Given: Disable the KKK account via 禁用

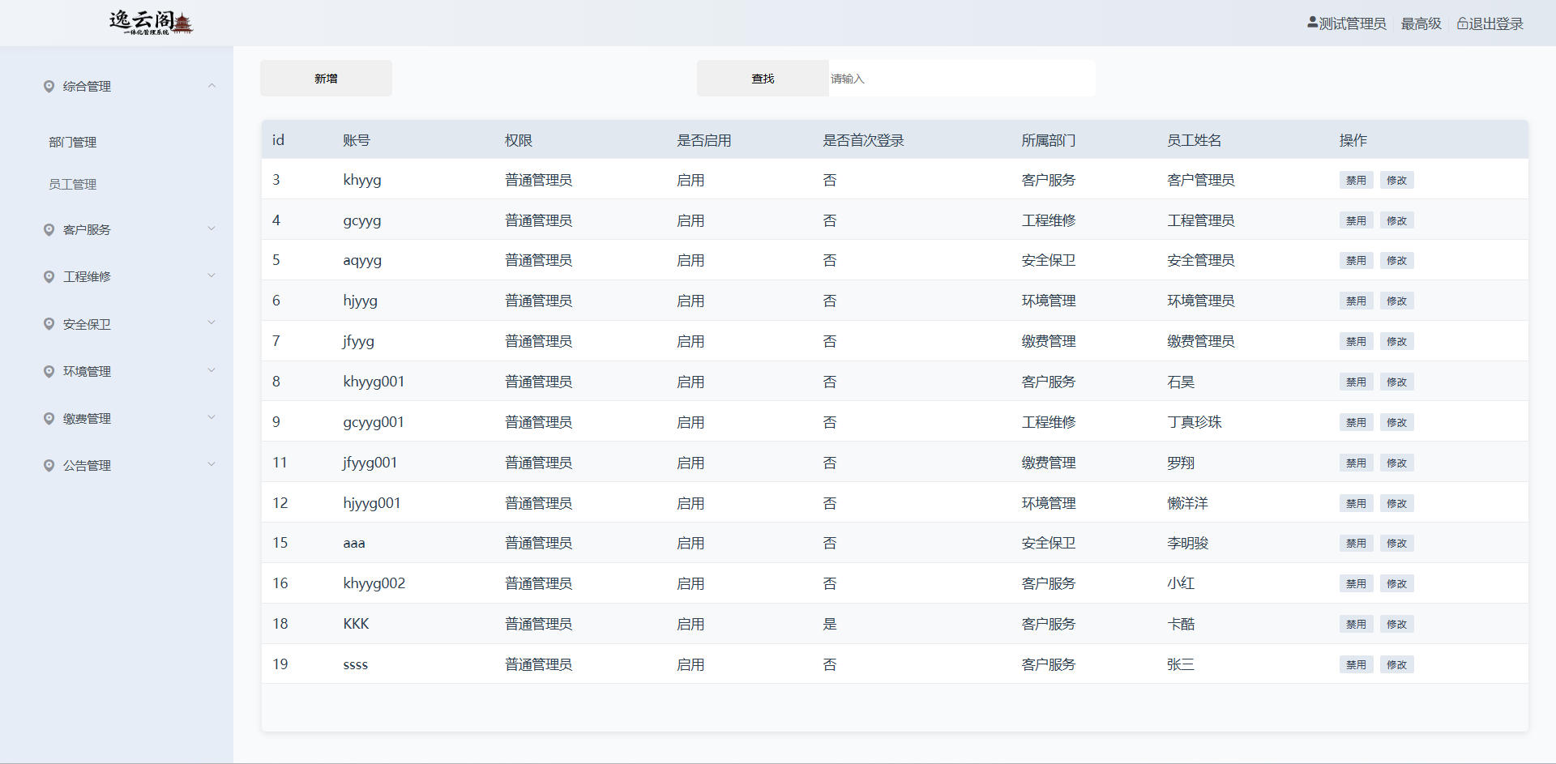Looking at the screenshot, I should click(1356, 625).
